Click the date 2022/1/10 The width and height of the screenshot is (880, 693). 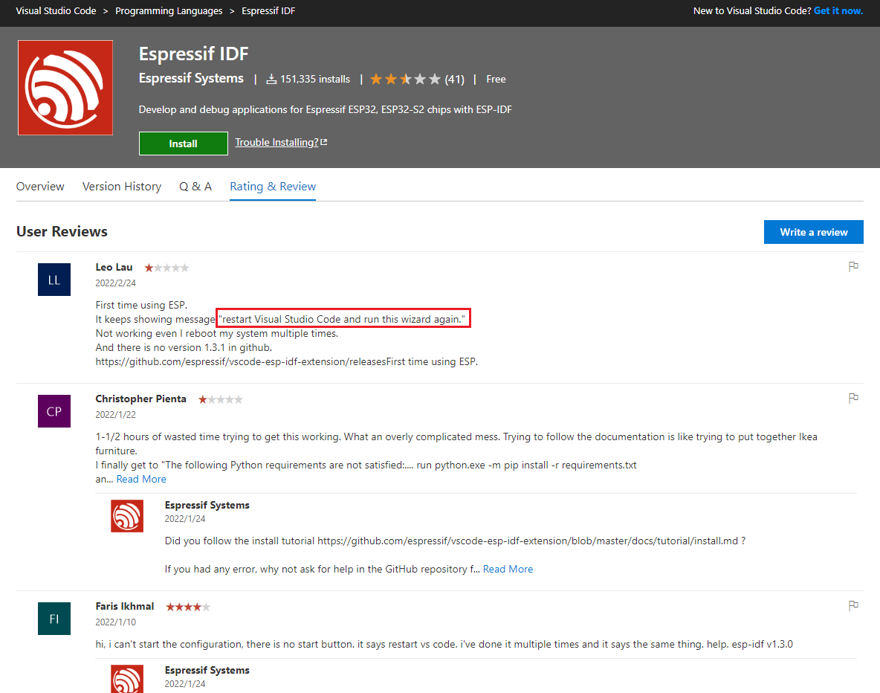coord(116,622)
